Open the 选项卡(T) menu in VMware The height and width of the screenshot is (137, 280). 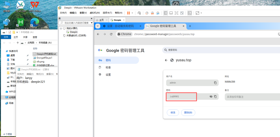[x=107, y=13]
